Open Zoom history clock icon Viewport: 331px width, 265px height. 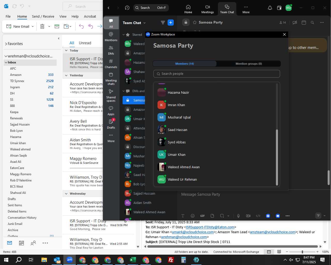pos(127,8)
